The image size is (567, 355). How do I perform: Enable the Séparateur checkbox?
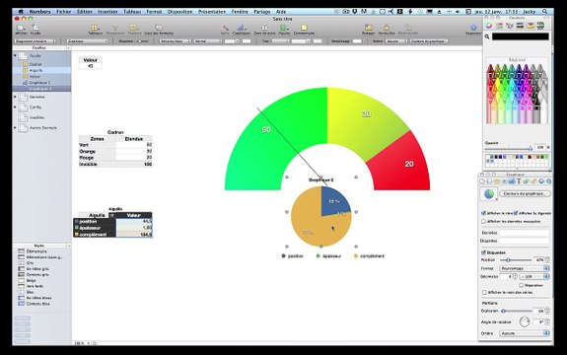[521, 285]
